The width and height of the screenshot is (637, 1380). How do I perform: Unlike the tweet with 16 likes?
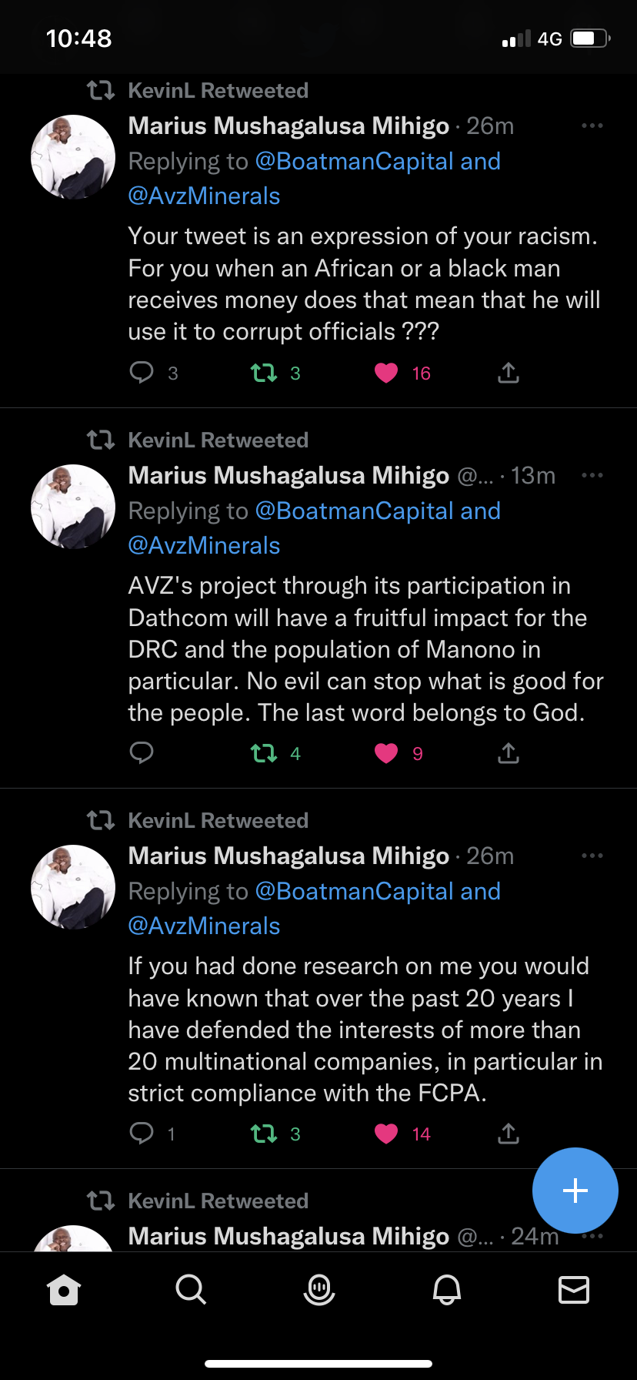386,373
